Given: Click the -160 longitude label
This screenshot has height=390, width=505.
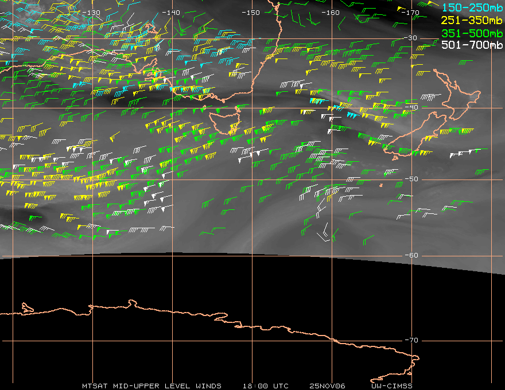Looking at the screenshot, I should coord(331,13).
